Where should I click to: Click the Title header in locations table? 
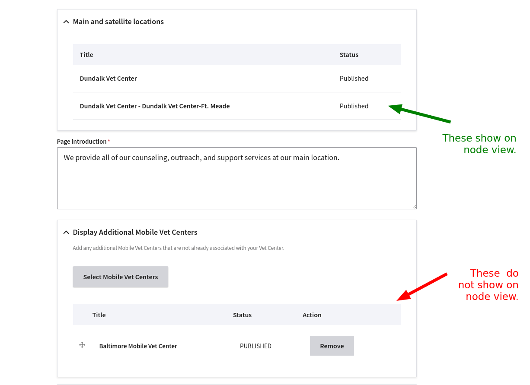[86, 55]
